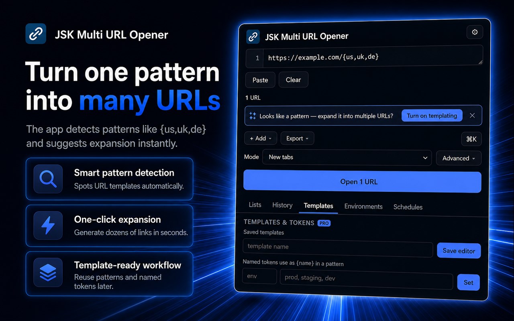This screenshot has width=514, height=321.
Task: Click the PRO badge next to Templates & Tokens
Action: tap(324, 223)
